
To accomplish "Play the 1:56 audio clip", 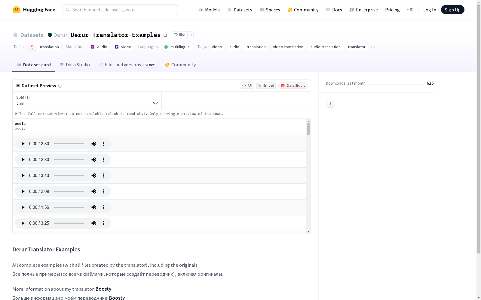I will coord(23,207).
